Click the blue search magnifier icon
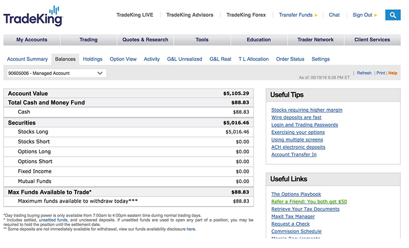This screenshot has height=248, width=409. (393, 15)
